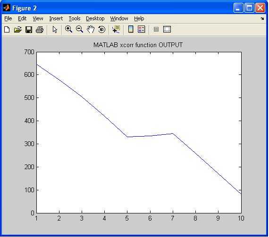Open a file with the folder icon
This screenshot has height=237, width=269.
[17, 30]
